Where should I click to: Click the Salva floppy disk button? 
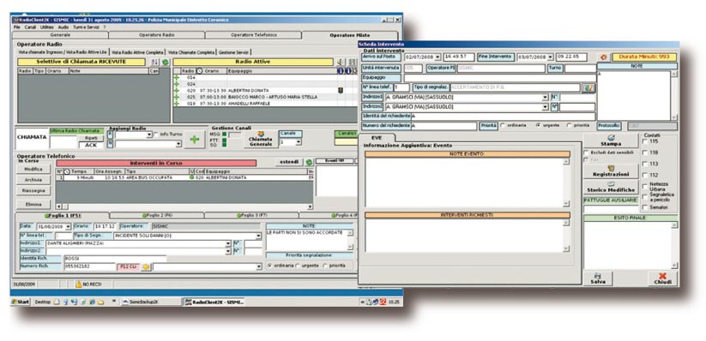pos(598,278)
